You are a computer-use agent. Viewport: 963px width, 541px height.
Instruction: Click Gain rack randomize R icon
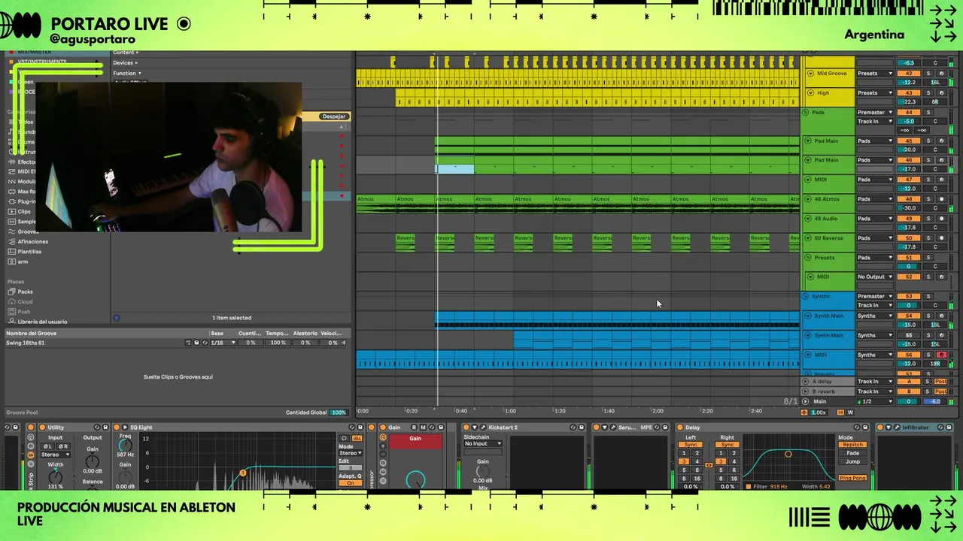coord(414,427)
